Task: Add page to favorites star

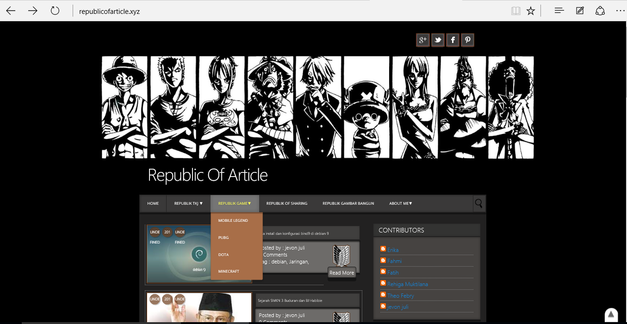Action: click(x=531, y=11)
